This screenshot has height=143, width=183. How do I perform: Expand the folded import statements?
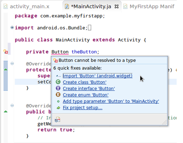(12, 28)
